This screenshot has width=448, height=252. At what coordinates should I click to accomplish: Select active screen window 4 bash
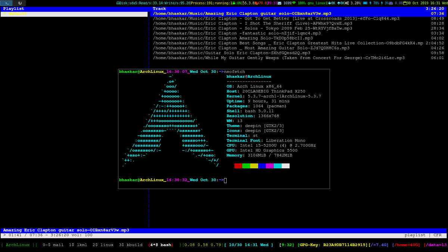pos(161,245)
